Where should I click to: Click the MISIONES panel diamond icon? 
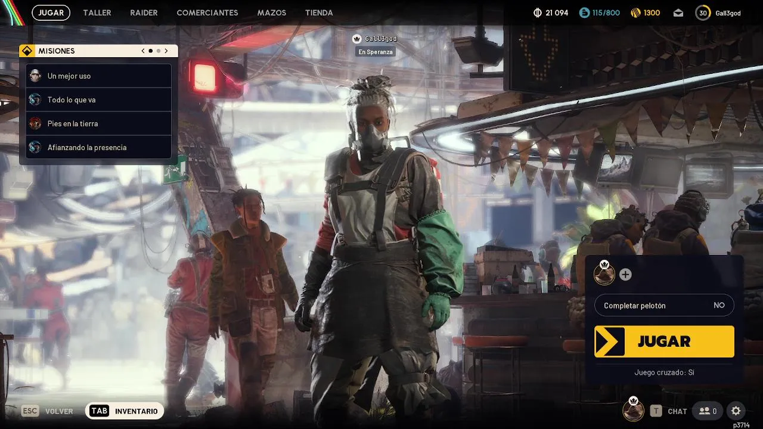tap(26, 51)
